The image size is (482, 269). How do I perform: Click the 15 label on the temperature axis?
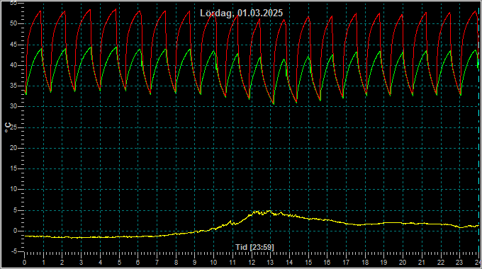coord(14,169)
